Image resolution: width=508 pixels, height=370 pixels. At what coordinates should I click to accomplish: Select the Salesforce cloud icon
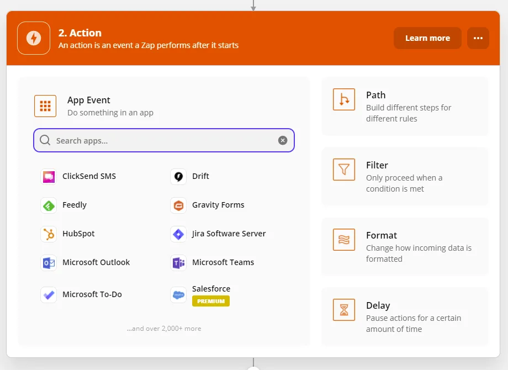click(178, 295)
